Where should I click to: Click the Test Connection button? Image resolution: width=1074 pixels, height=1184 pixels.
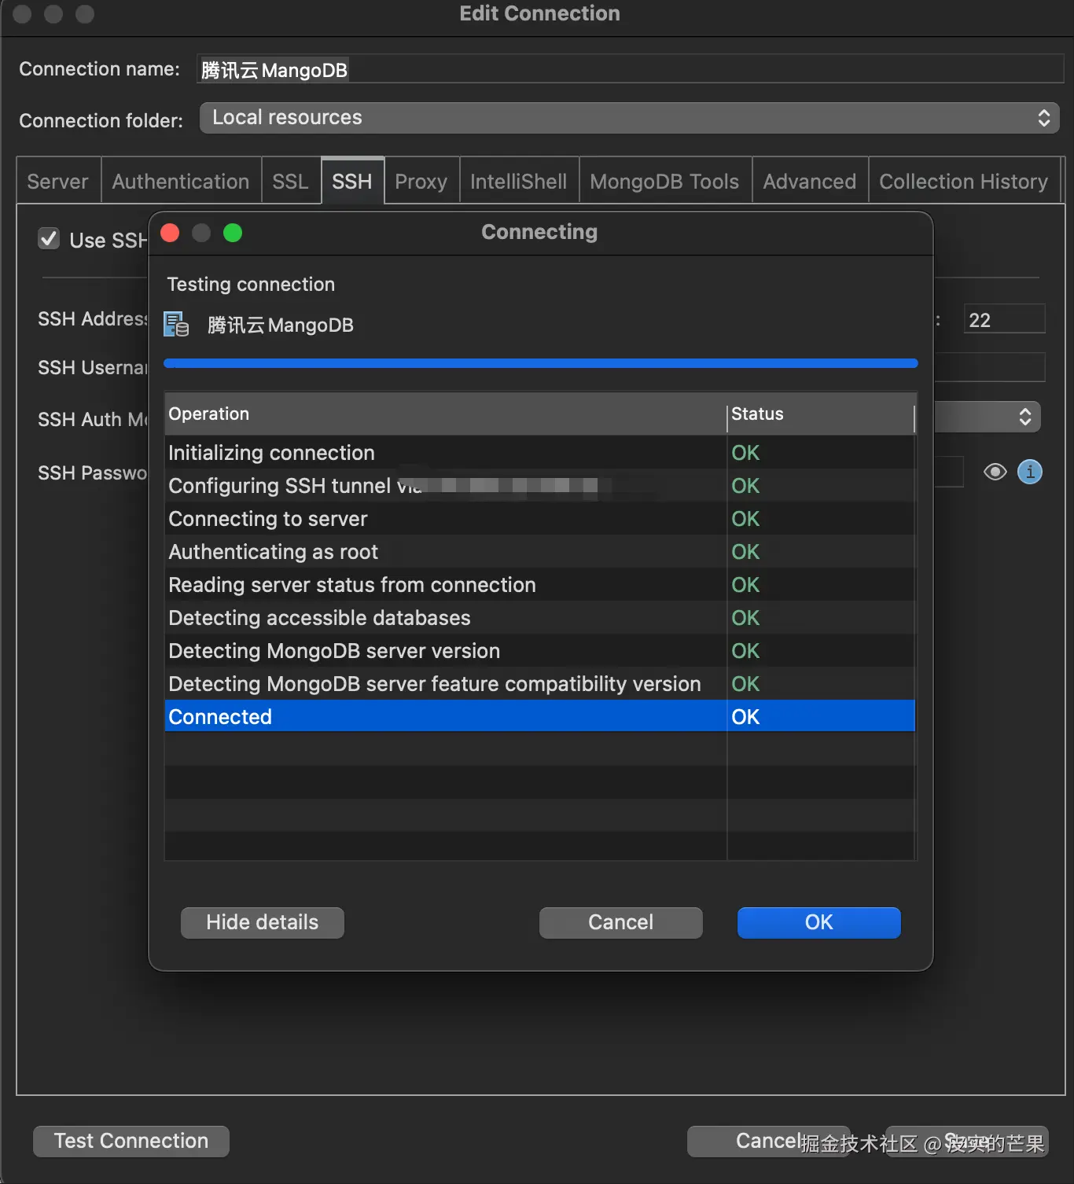[x=131, y=1141]
